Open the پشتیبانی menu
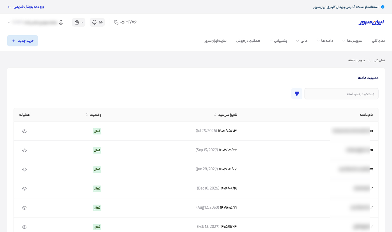The height and width of the screenshot is (232, 392). click(x=278, y=41)
